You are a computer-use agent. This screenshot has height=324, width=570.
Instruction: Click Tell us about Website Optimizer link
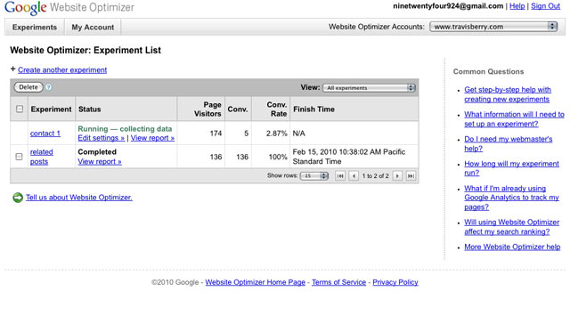(x=79, y=198)
